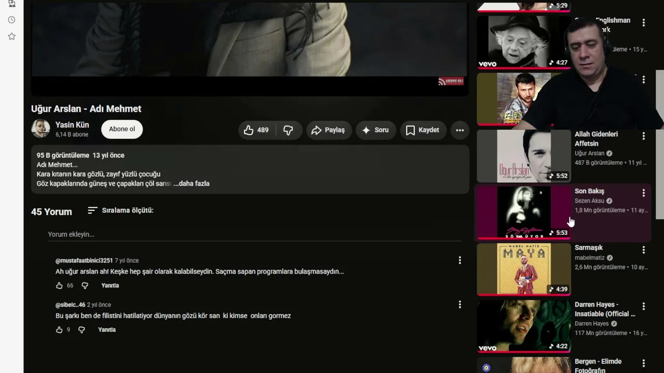The height and width of the screenshot is (373, 664).
Task: Subscribe with the Abone ol button
Action: pyautogui.click(x=122, y=129)
